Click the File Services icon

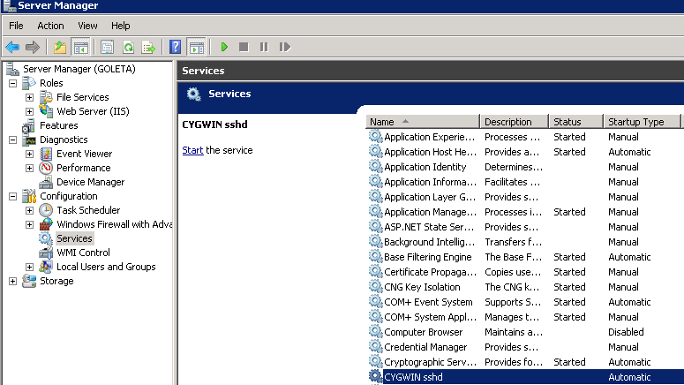point(46,97)
